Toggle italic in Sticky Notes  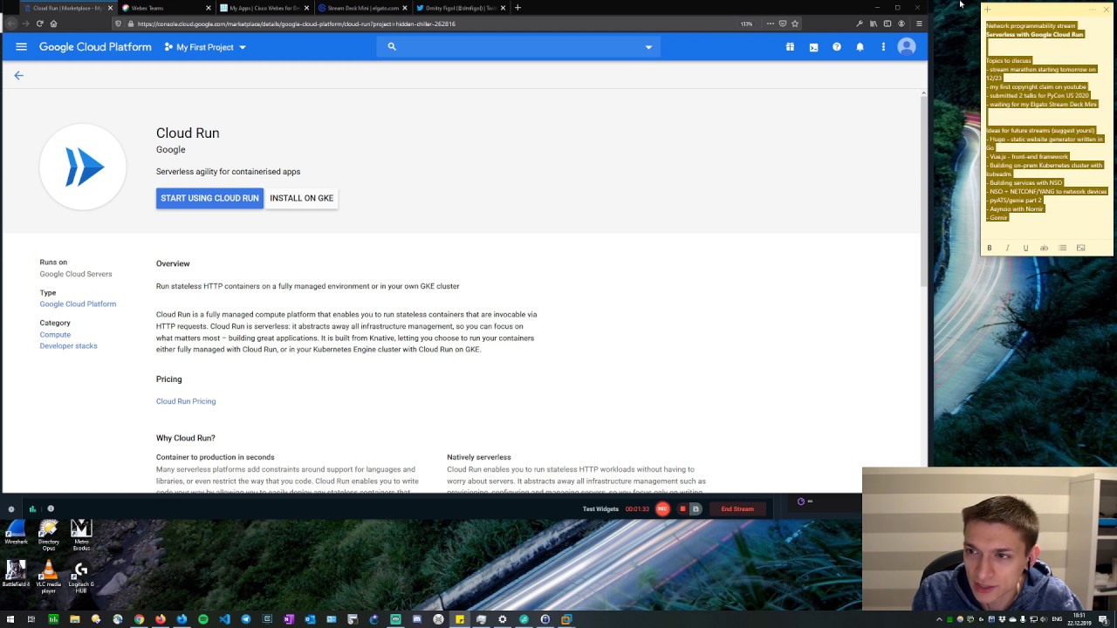coord(1007,249)
